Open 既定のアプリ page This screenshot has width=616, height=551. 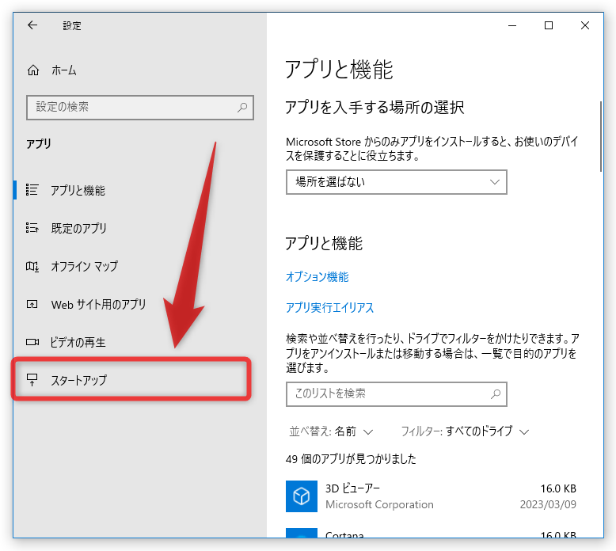(x=79, y=228)
